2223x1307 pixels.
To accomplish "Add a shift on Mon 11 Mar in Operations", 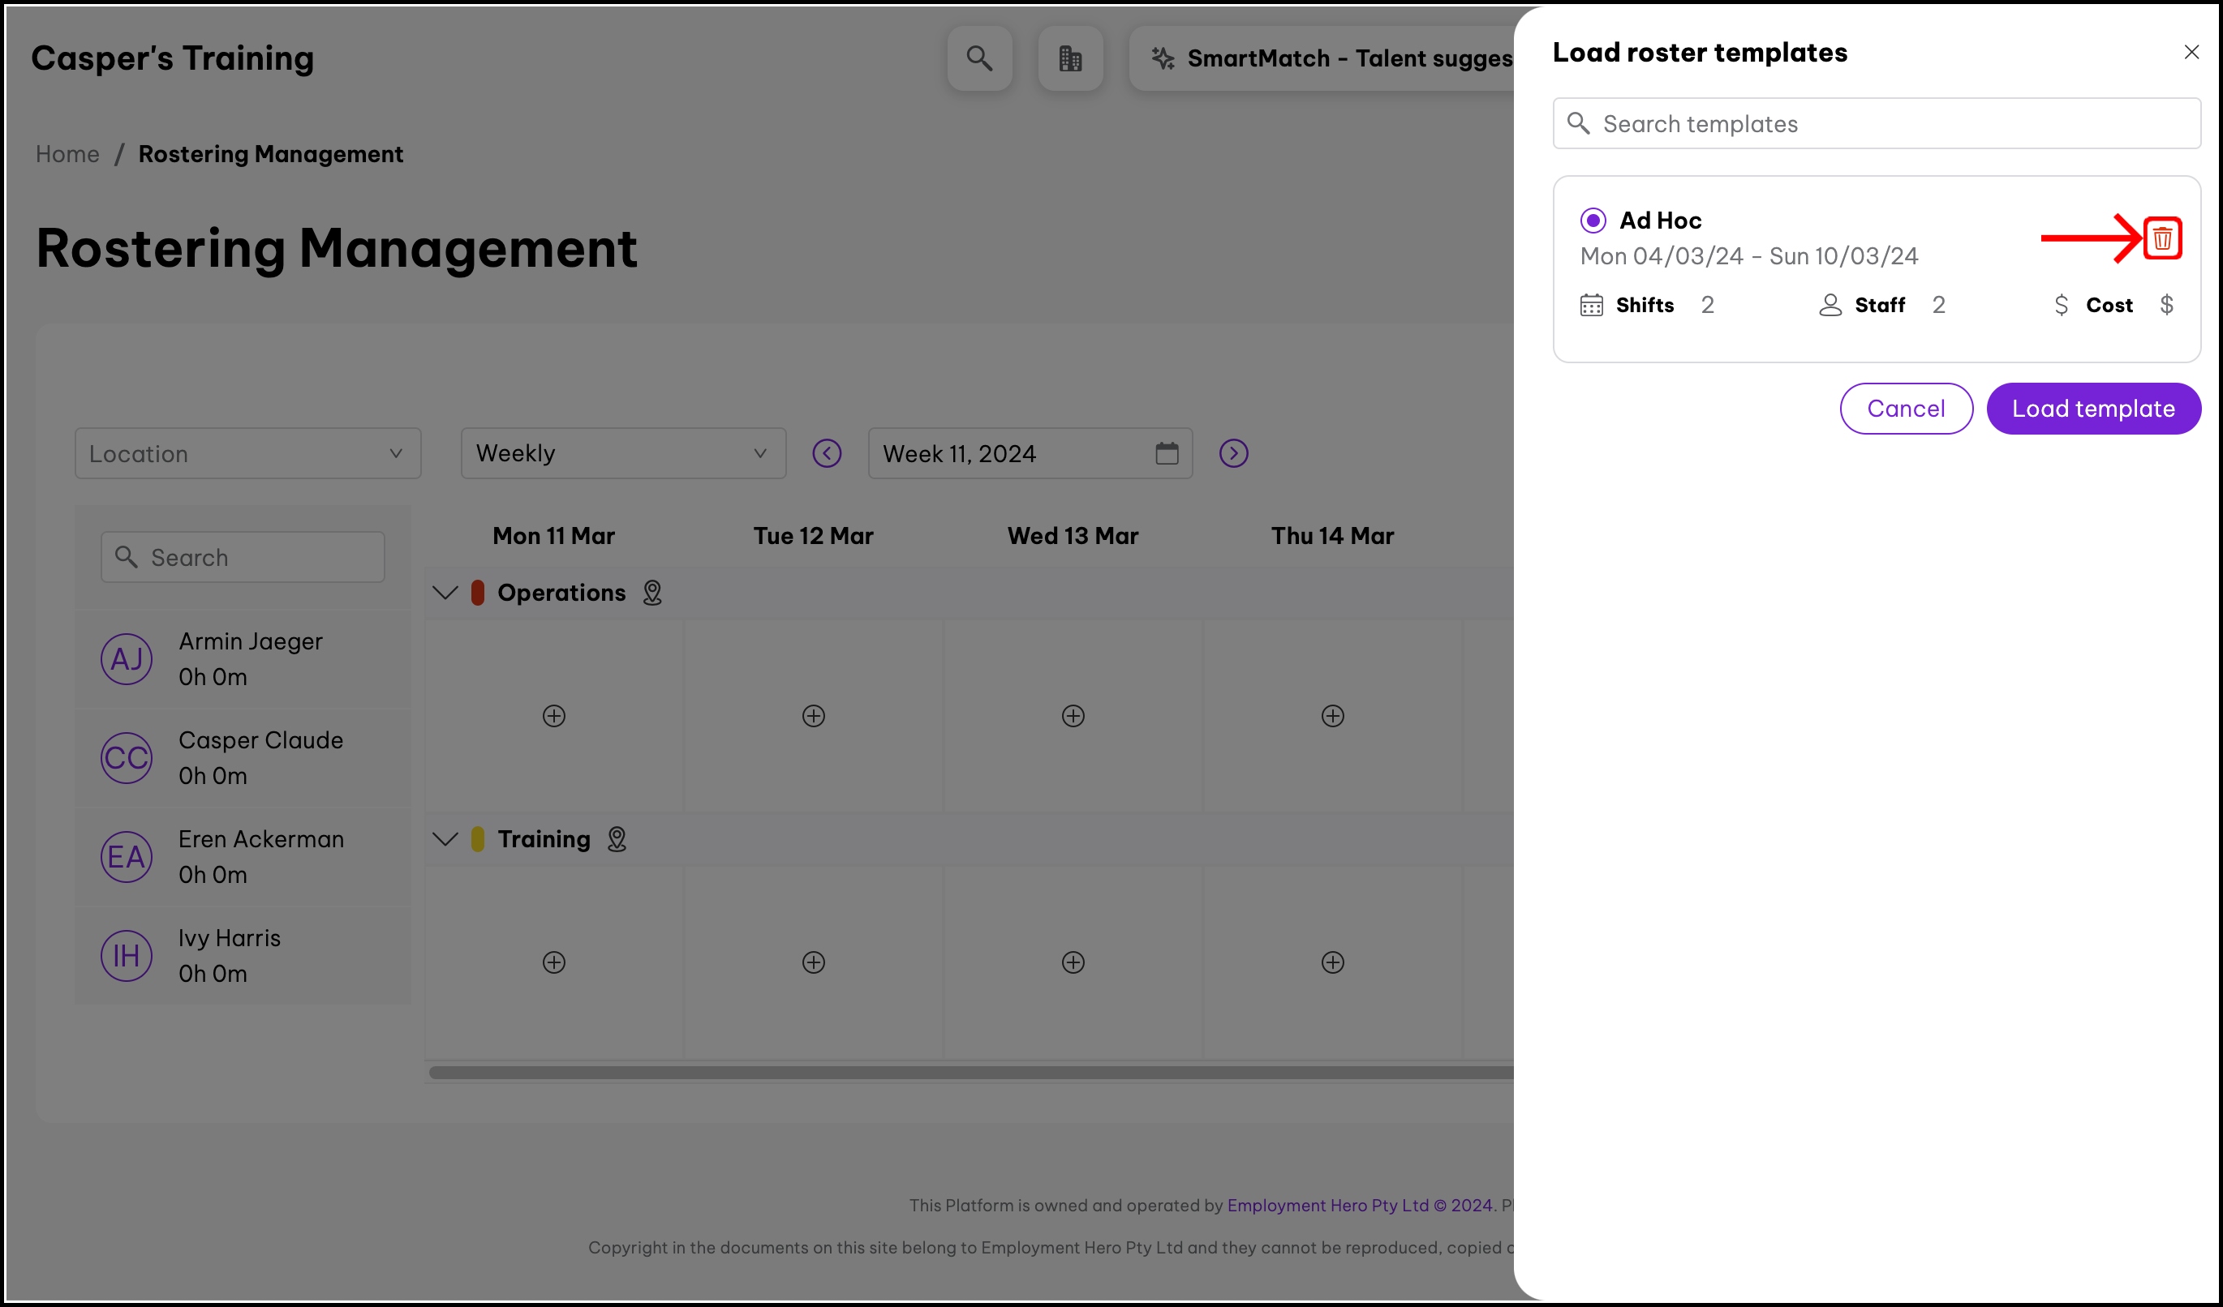I will click(x=554, y=716).
